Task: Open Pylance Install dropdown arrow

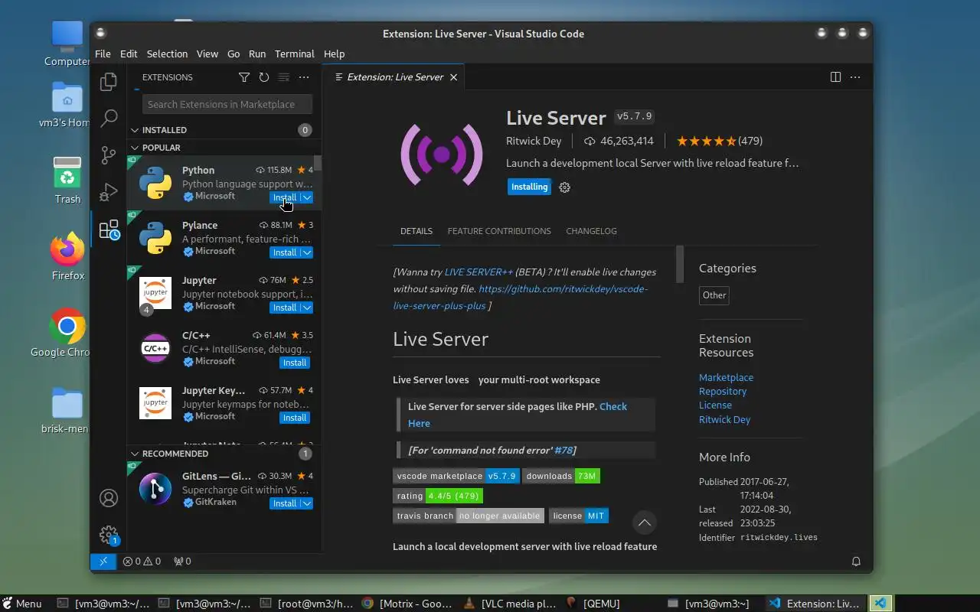Action: click(306, 252)
